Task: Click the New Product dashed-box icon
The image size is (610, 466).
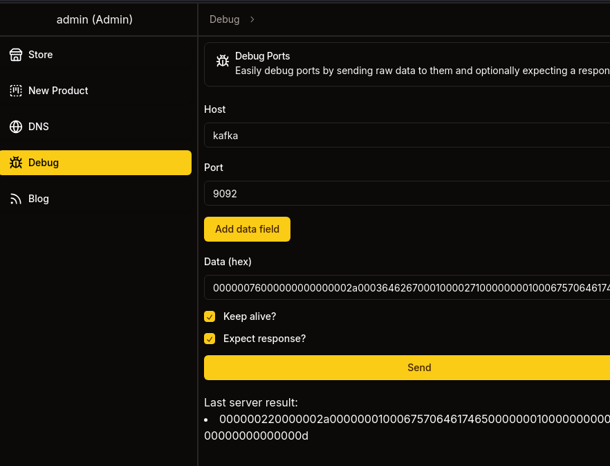Action: click(x=15, y=91)
